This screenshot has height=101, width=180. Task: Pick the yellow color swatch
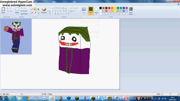[115, 8]
